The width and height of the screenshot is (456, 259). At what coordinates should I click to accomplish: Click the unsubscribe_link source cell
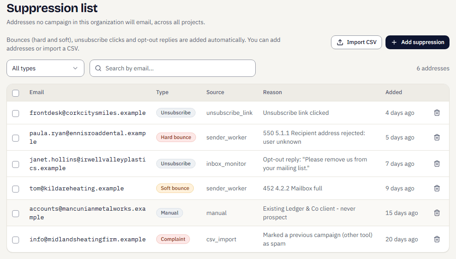coord(229,113)
